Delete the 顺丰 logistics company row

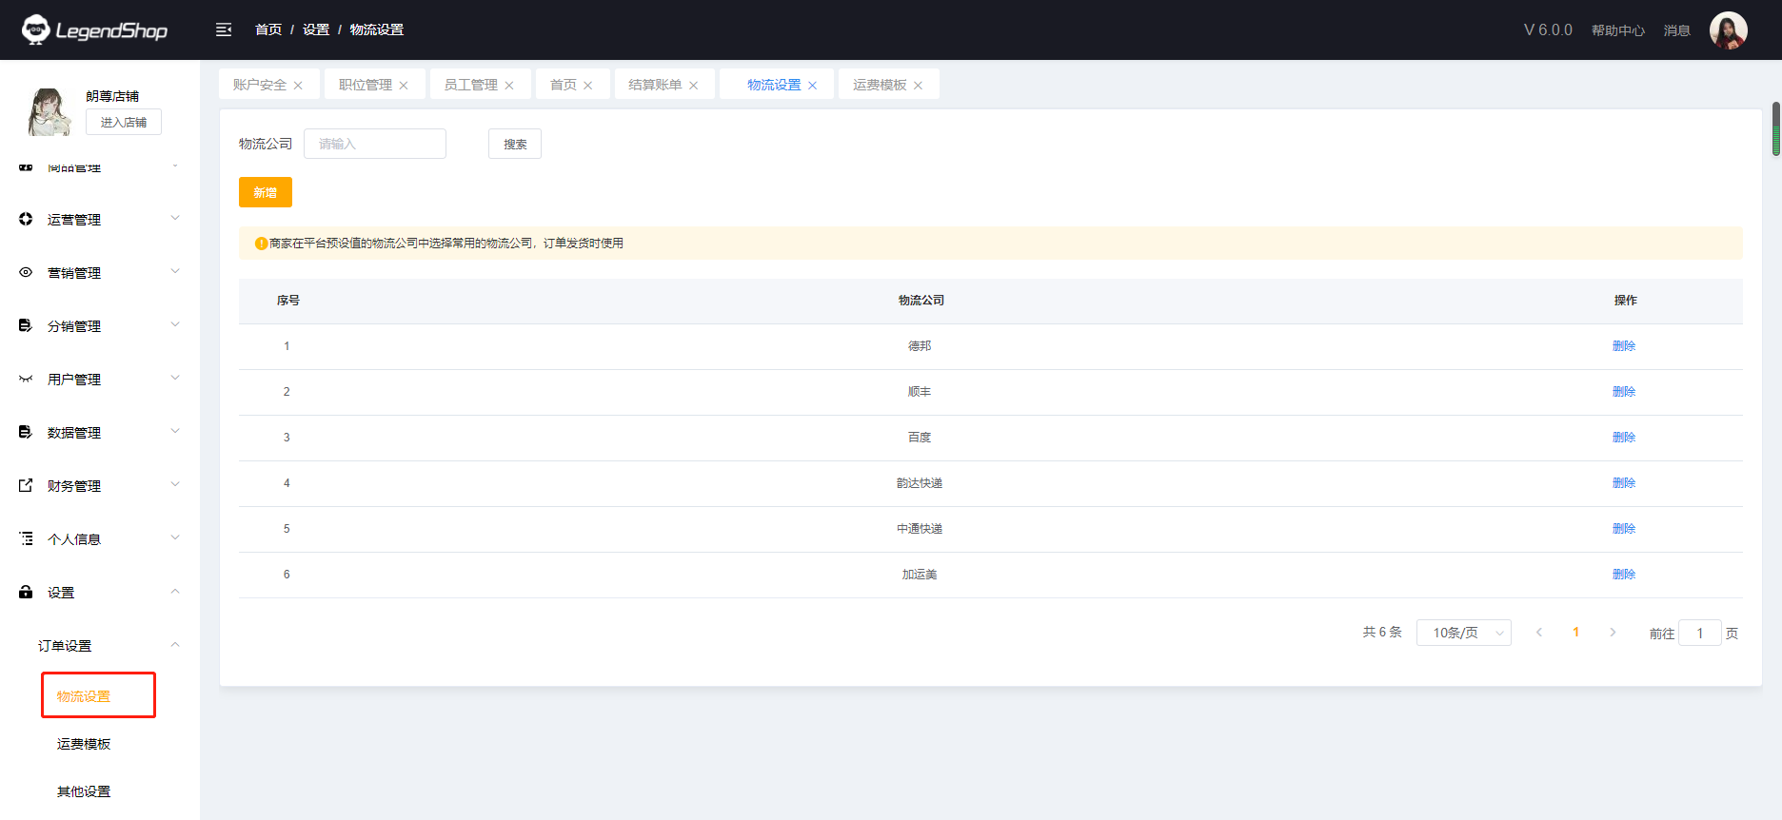pyautogui.click(x=1623, y=392)
